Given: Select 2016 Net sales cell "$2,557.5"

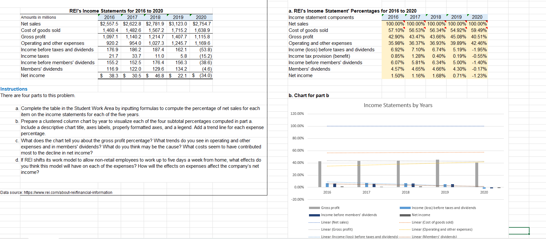Looking at the screenshot, I should (x=109, y=24).
